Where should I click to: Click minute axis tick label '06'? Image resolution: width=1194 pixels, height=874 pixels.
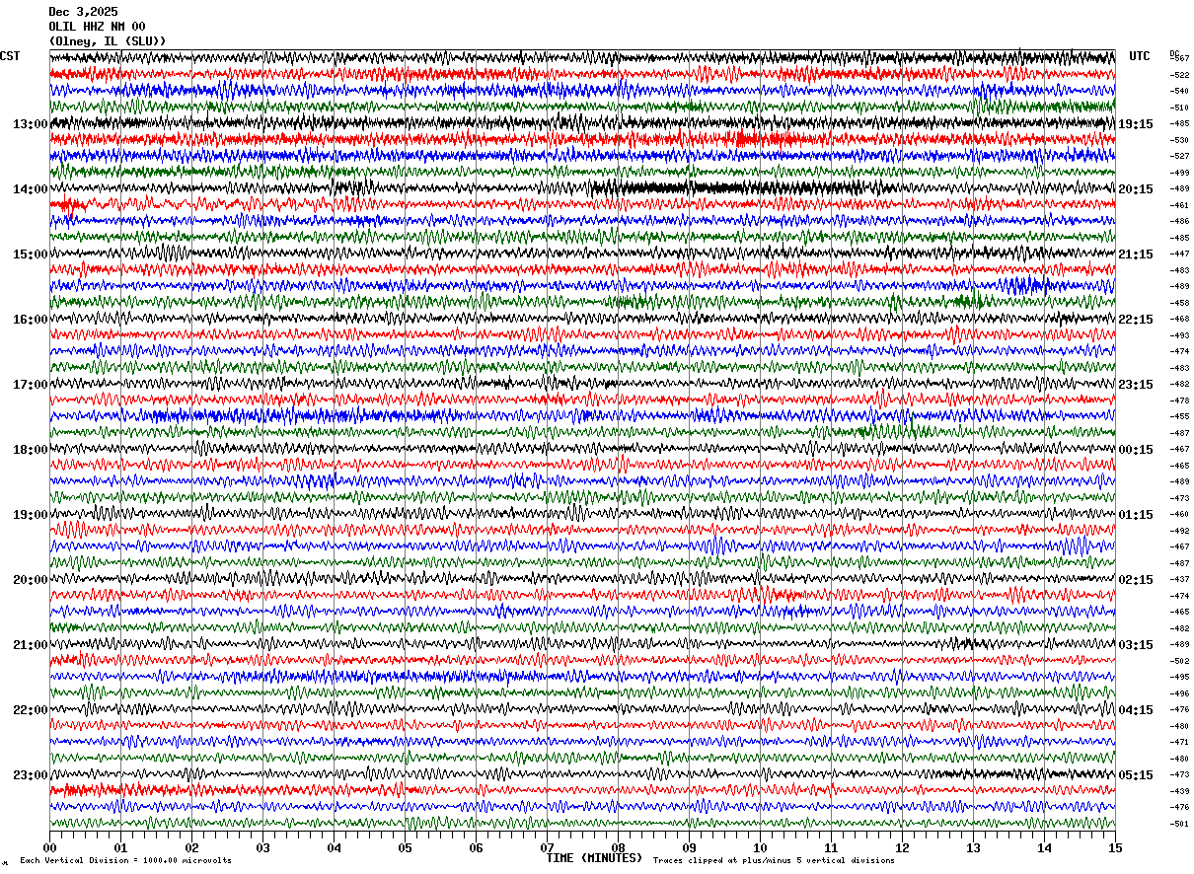click(x=476, y=847)
